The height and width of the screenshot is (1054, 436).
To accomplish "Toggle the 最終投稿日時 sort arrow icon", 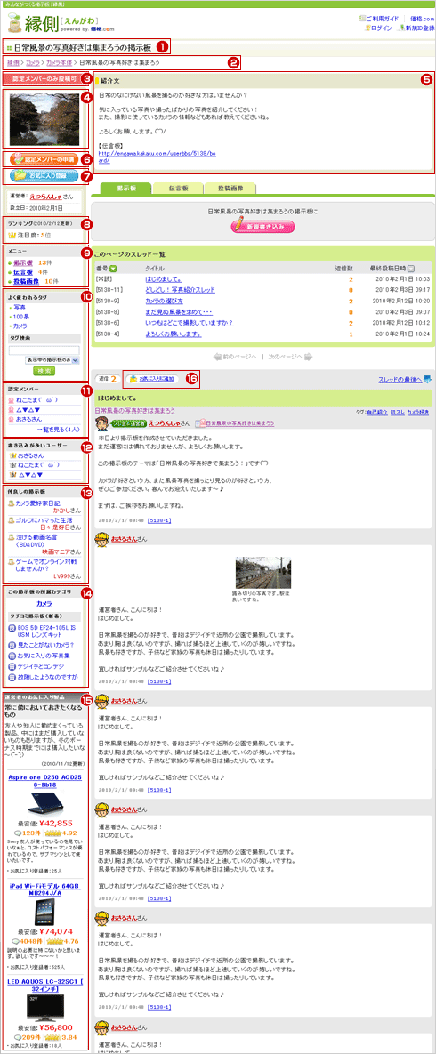I will point(410,269).
